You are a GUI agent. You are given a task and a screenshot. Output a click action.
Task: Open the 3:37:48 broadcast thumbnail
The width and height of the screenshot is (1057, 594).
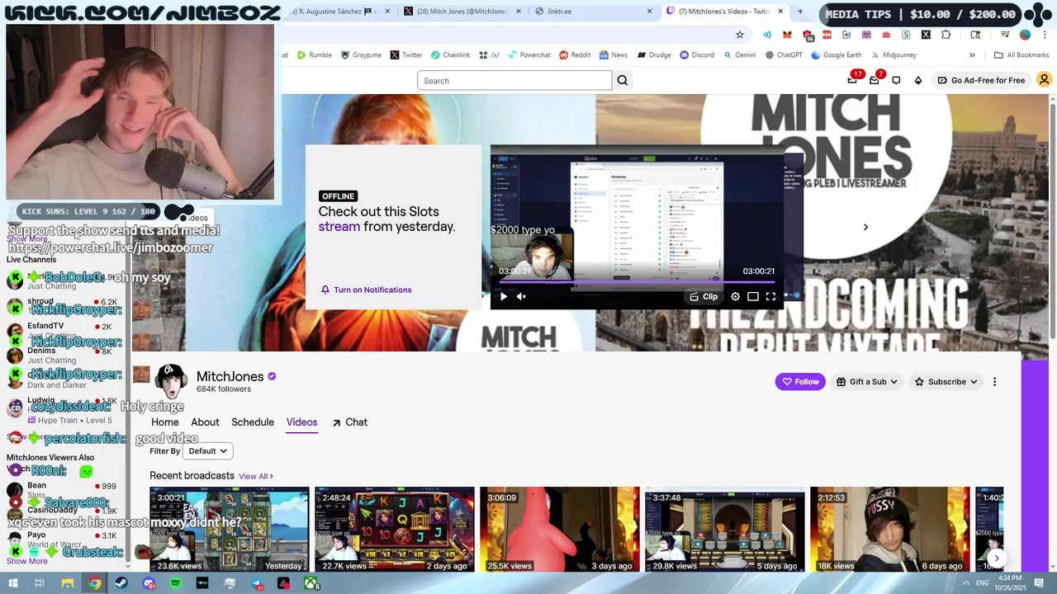pos(725,530)
